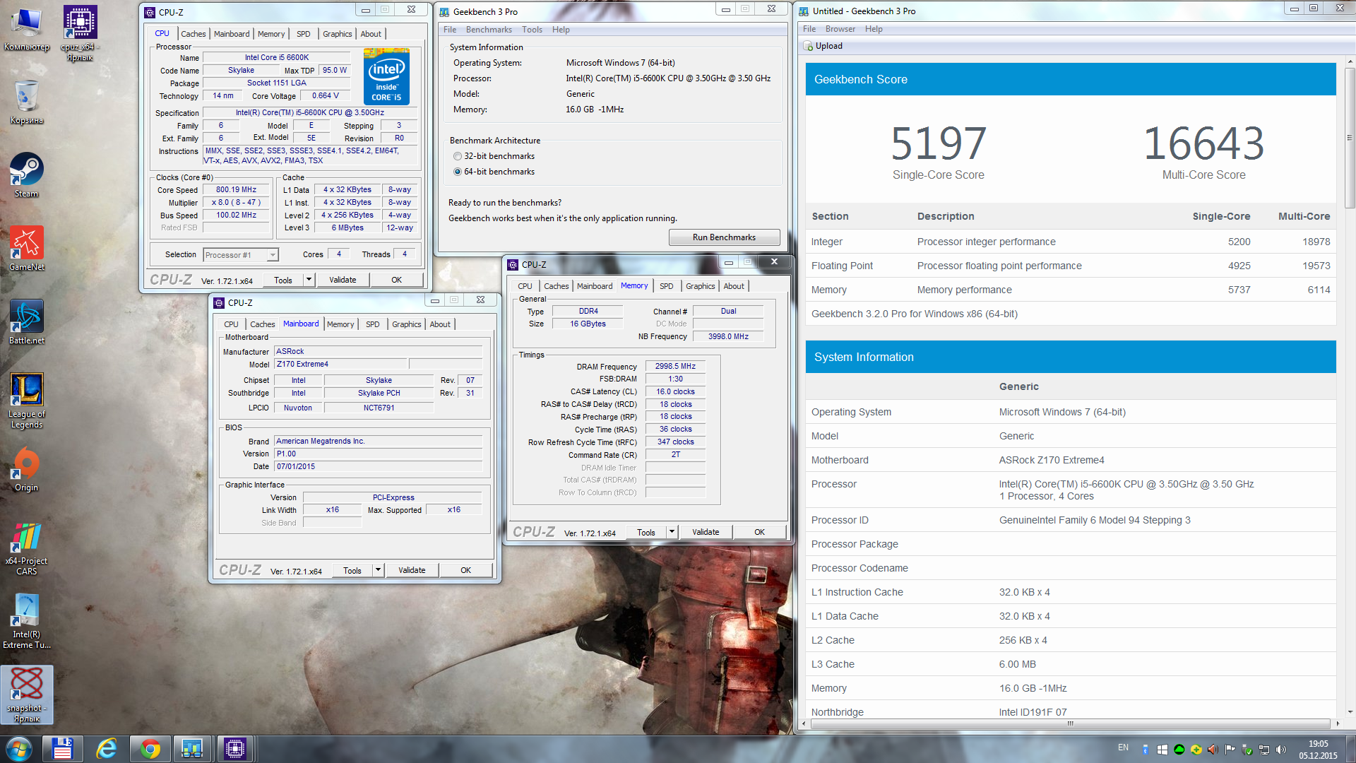Open the Recycle Bin desktop icon

pyautogui.click(x=26, y=102)
